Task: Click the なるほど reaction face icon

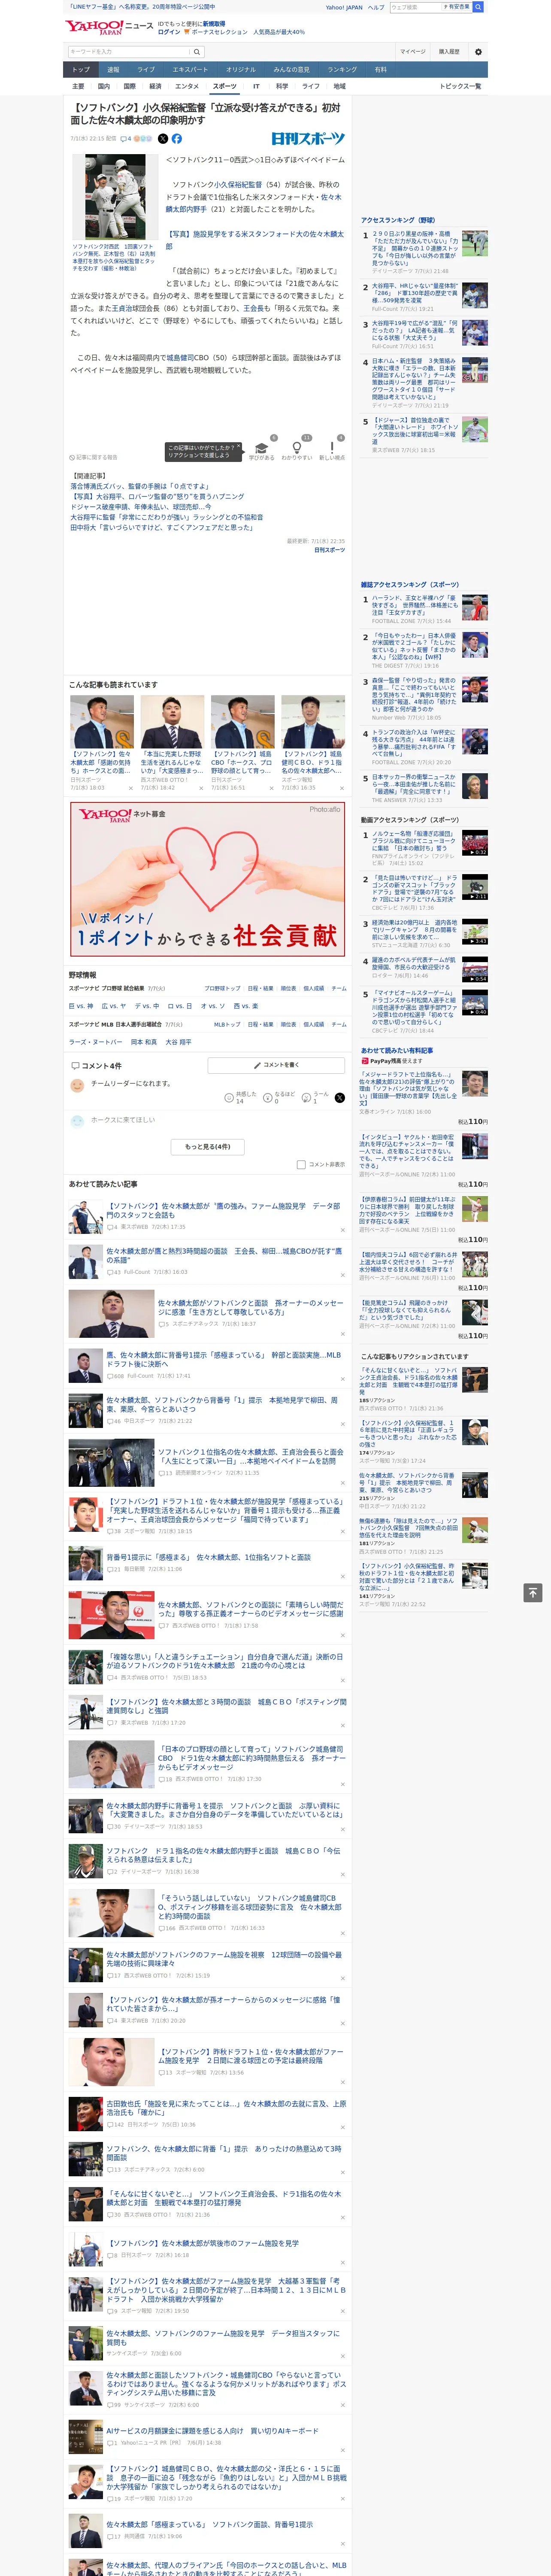Action: [x=268, y=1098]
